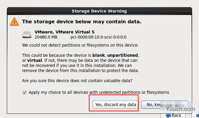
Task: Click the 'may contain data' heading text
Action: coord(82,22)
